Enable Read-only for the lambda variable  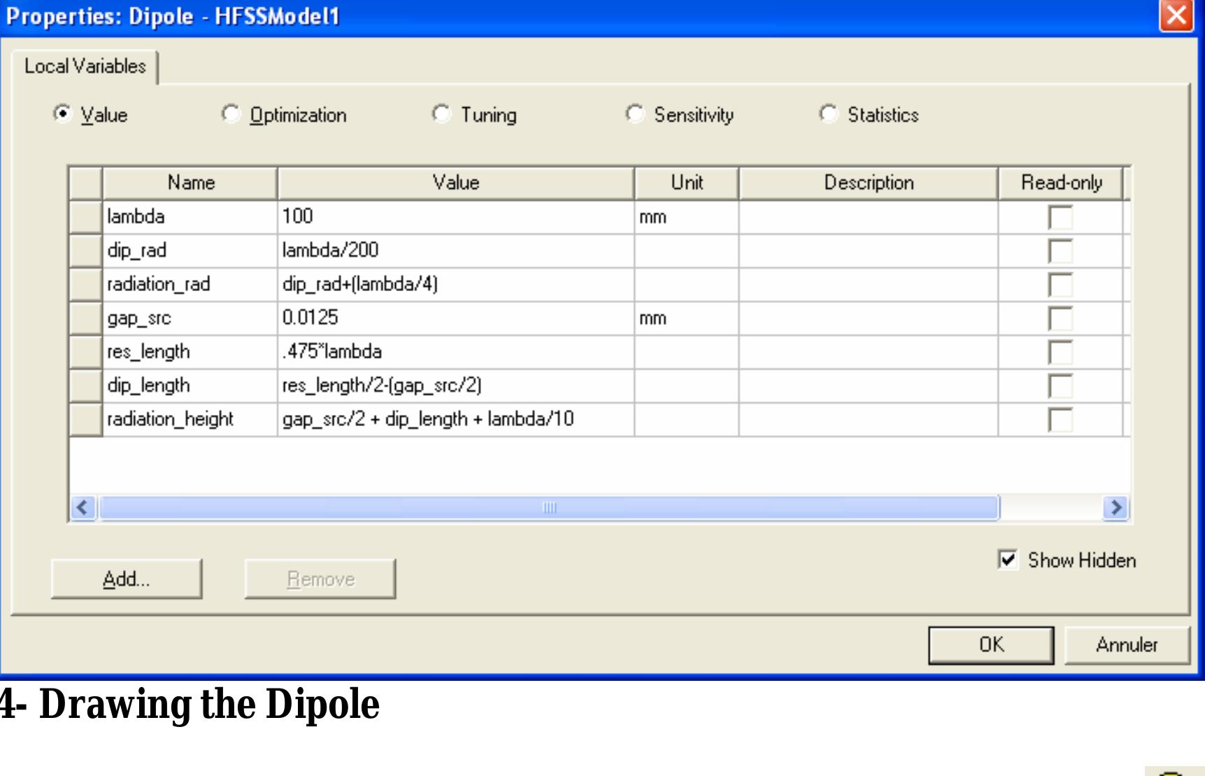(x=1062, y=217)
